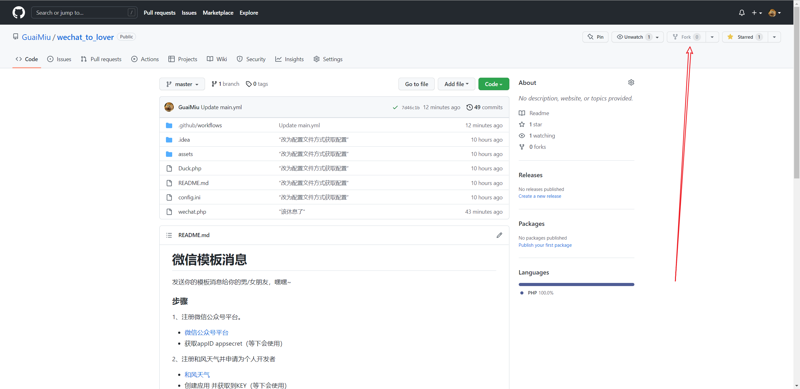The image size is (800, 389).
Task: Click the assets folder icon
Action: pos(169,154)
